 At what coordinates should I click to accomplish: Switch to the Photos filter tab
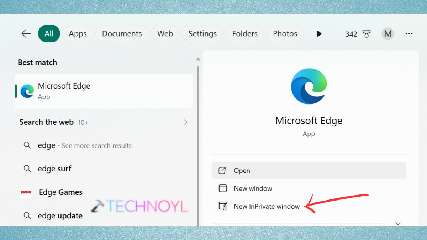(285, 34)
